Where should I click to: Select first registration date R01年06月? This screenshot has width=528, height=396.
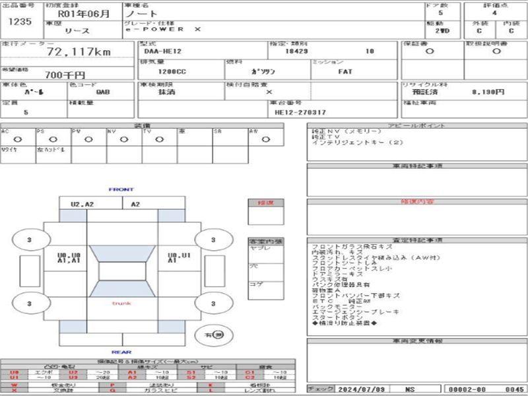click(84, 14)
